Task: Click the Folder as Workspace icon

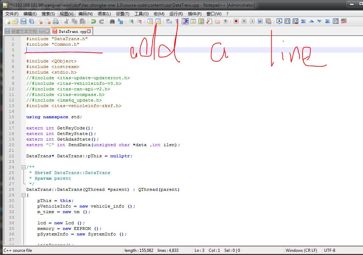Action: [x=217, y=22]
